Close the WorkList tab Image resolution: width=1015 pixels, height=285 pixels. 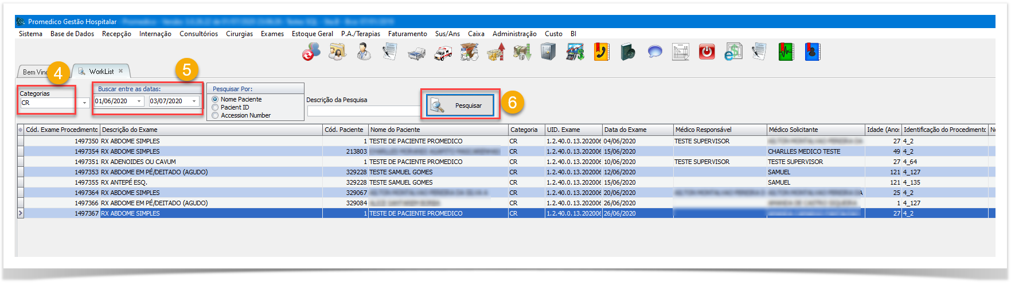(x=120, y=71)
